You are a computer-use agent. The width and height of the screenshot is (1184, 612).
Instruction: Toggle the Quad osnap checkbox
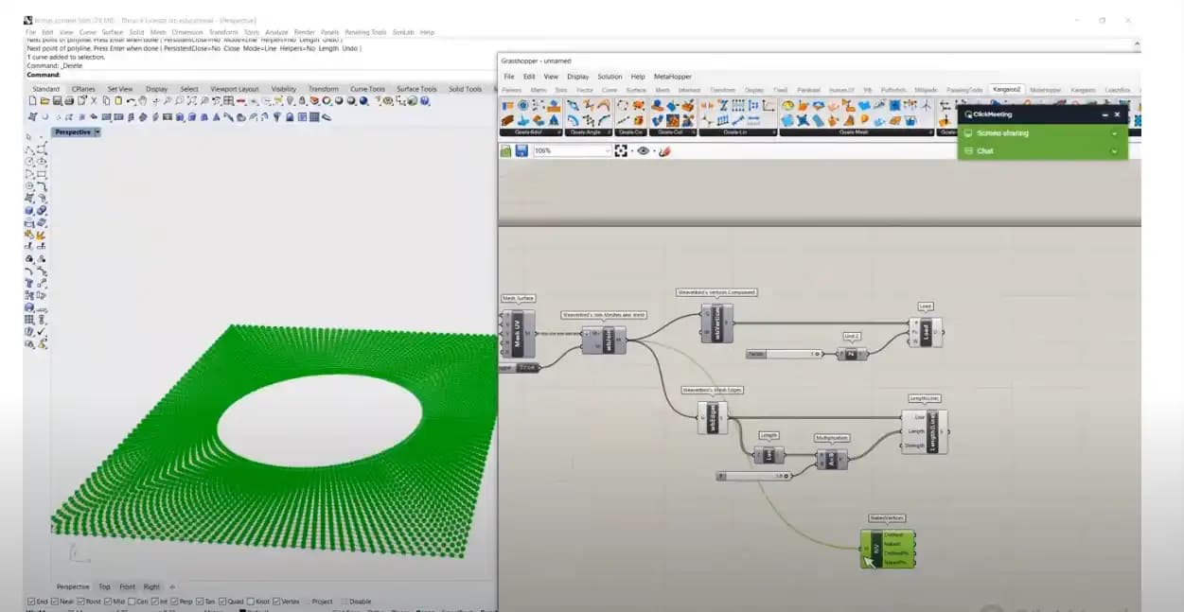221,602
